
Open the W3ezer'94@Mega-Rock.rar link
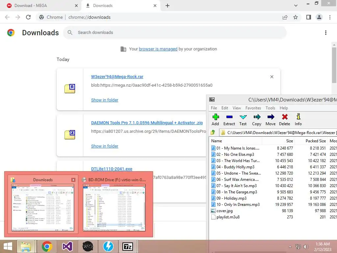coord(117,76)
